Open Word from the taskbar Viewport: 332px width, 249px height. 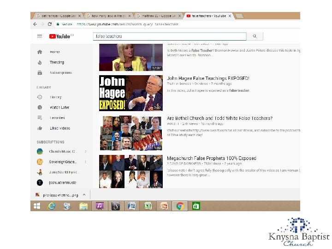tap(131, 206)
